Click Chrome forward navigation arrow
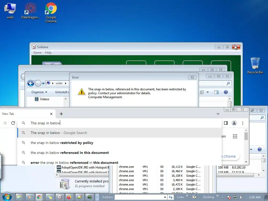Screen dimensions: 268x201 click(x=5, y=123)
